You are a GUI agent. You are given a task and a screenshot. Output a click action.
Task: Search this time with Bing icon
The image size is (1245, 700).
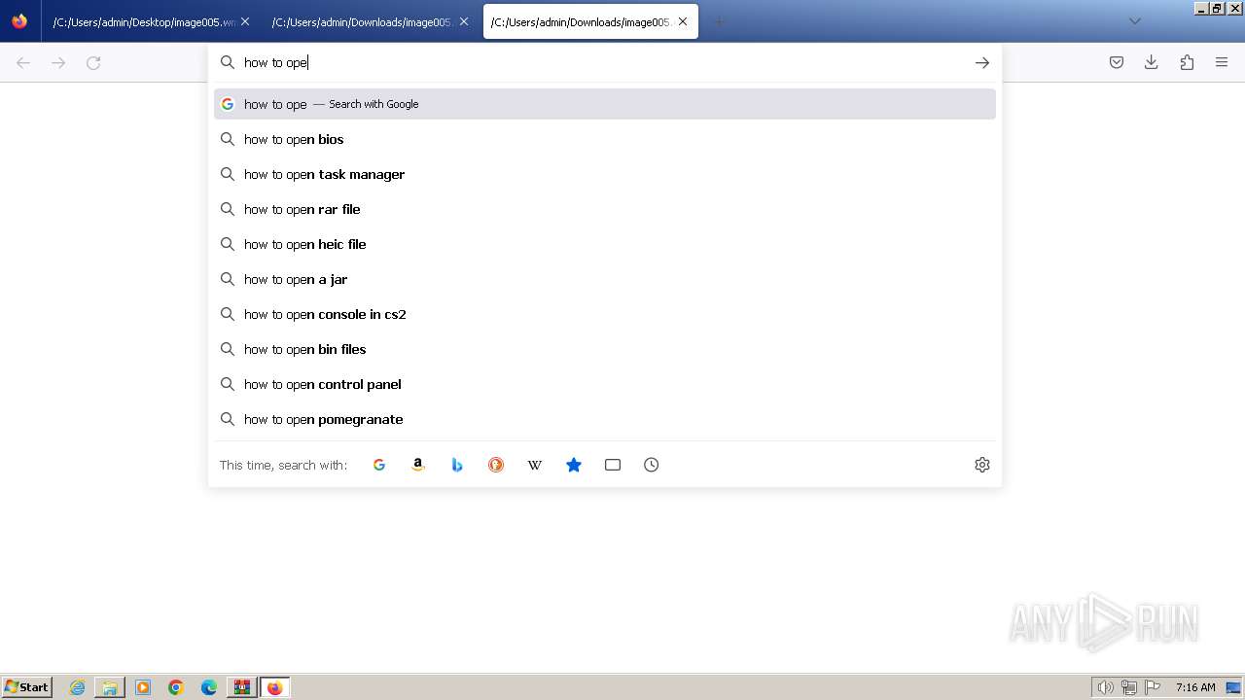tap(457, 465)
